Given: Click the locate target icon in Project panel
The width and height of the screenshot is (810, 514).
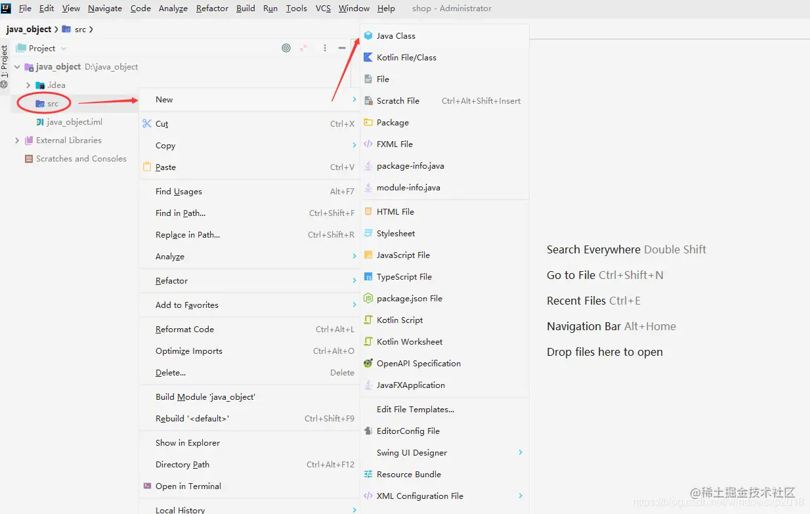Looking at the screenshot, I should click(286, 48).
